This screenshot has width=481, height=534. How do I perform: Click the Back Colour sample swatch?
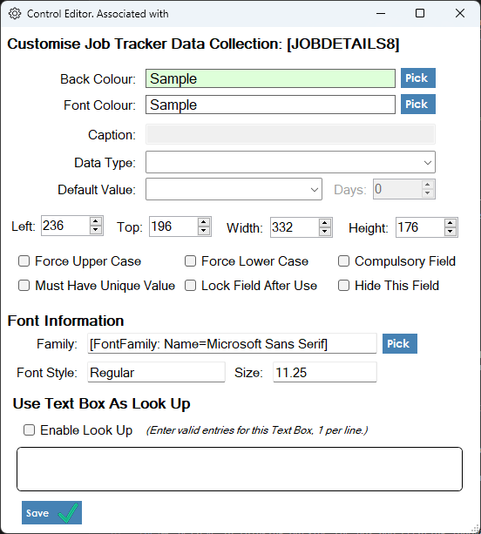pyautogui.click(x=270, y=78)
